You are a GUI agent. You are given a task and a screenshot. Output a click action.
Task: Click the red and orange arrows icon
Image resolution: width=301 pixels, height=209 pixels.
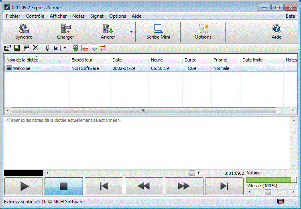coord(103,48)
